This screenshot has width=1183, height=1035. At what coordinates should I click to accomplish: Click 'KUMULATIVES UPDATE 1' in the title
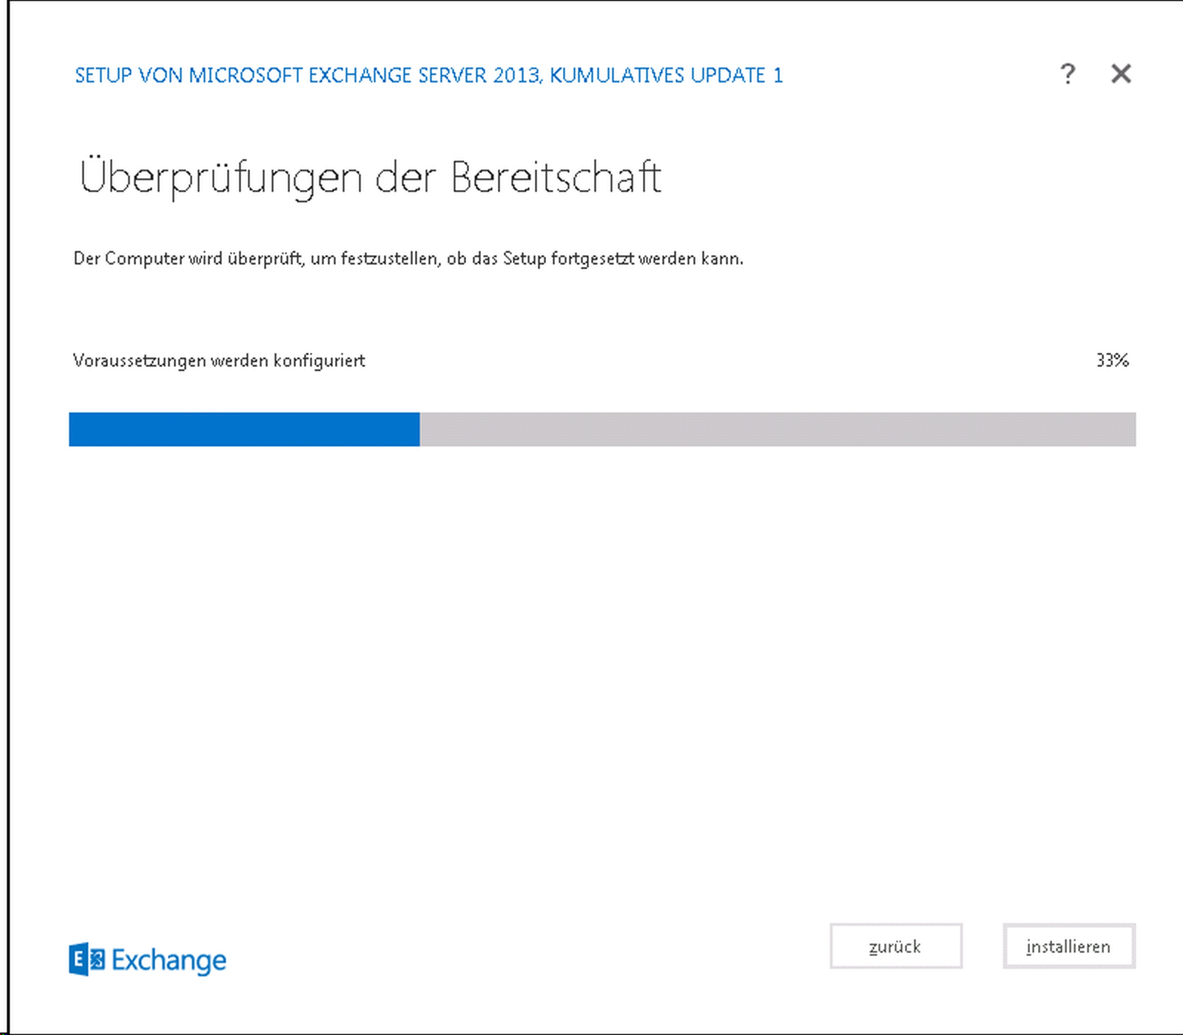666,76
